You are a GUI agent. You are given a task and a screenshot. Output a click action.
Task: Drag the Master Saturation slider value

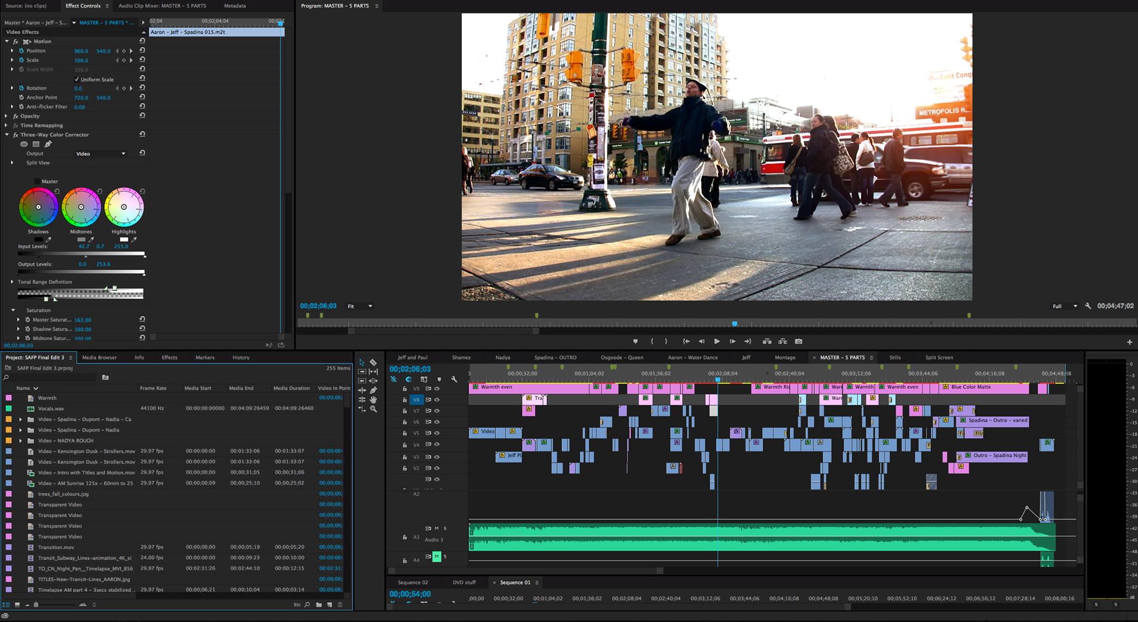pos(83,319)
